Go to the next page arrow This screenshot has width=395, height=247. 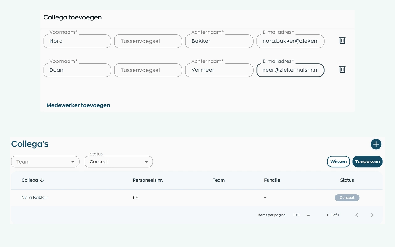pyautogui.click(x=372, y=215)
